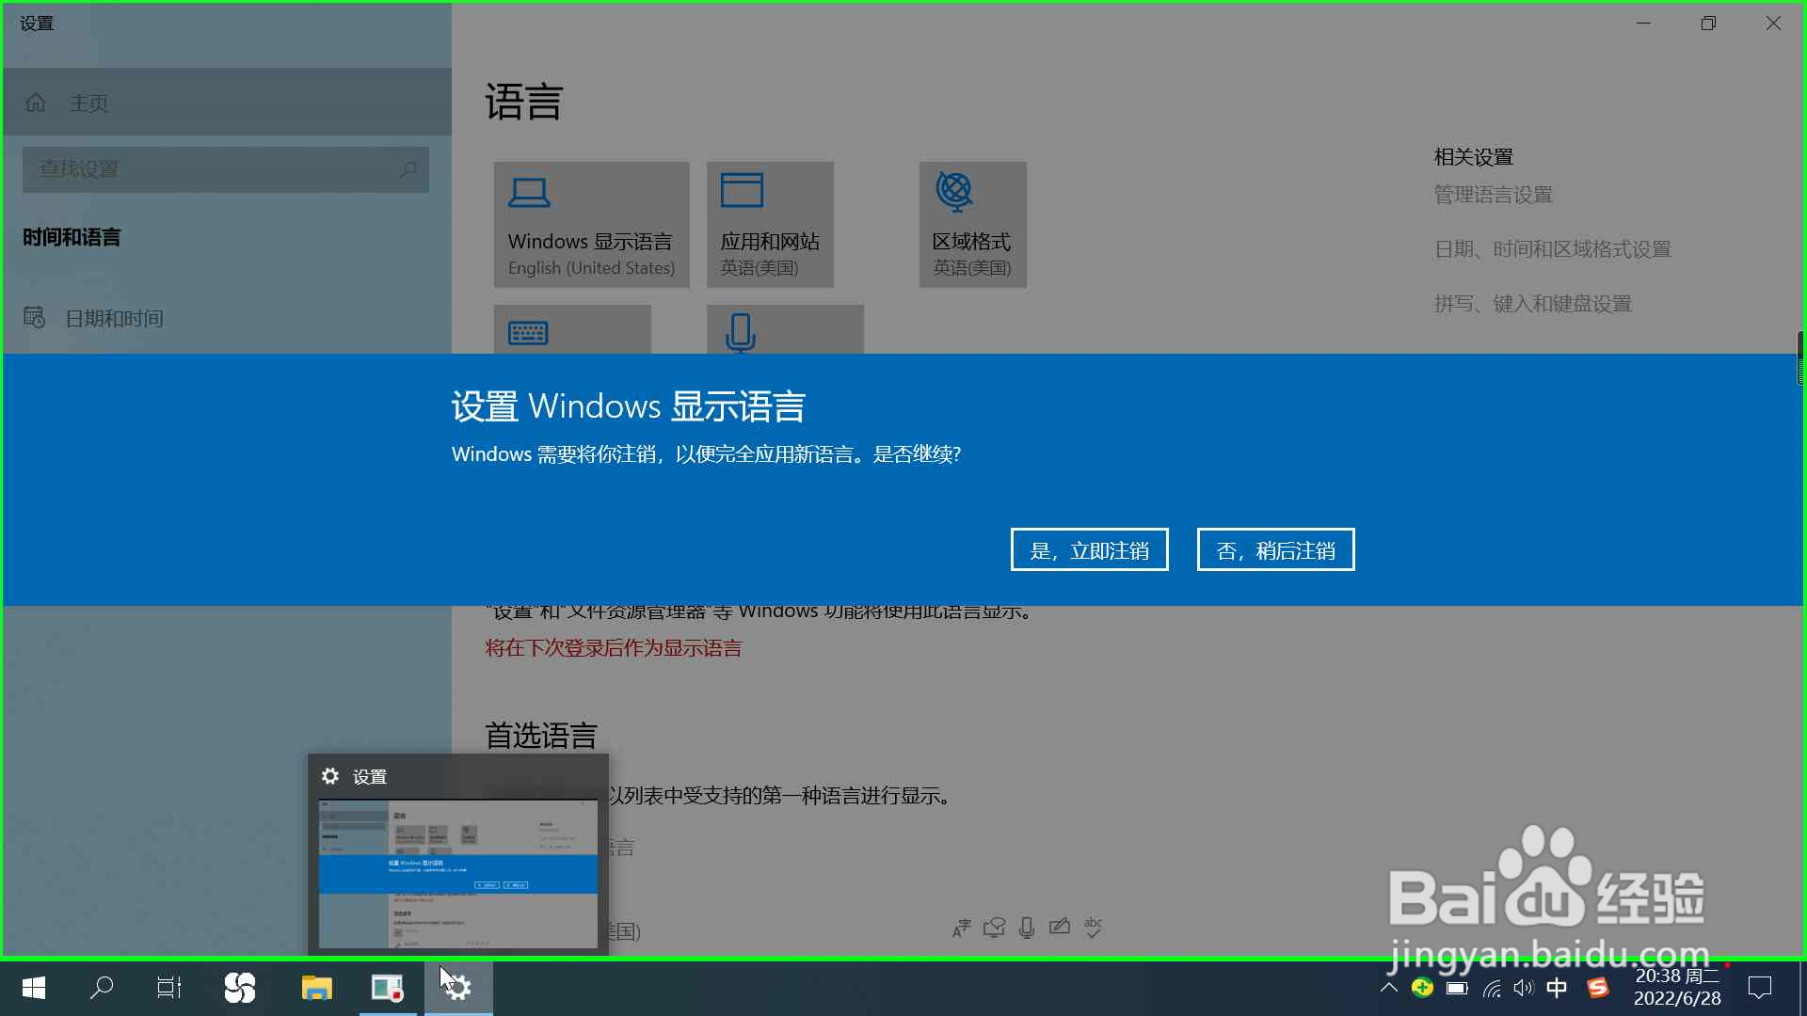Open the speech microphone tile
The height and width of the screenshot is (1016, 1807).
785,329
